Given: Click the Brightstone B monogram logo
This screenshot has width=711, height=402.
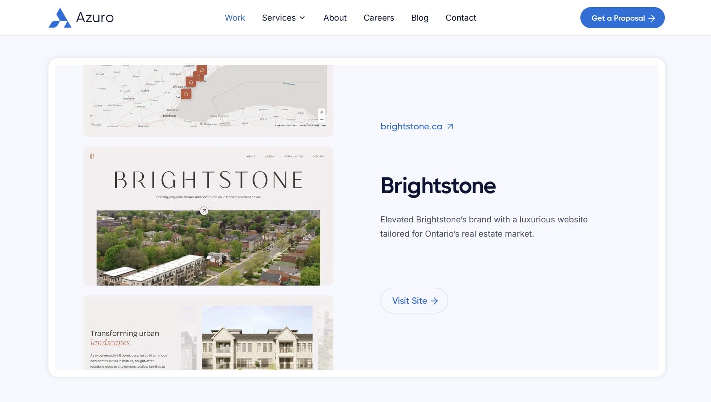Looking at the screenshot, I should tap(92, 156).
